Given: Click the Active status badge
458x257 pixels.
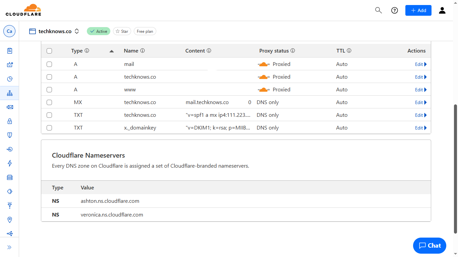Looking at the screenshot, I should [99, 31].
